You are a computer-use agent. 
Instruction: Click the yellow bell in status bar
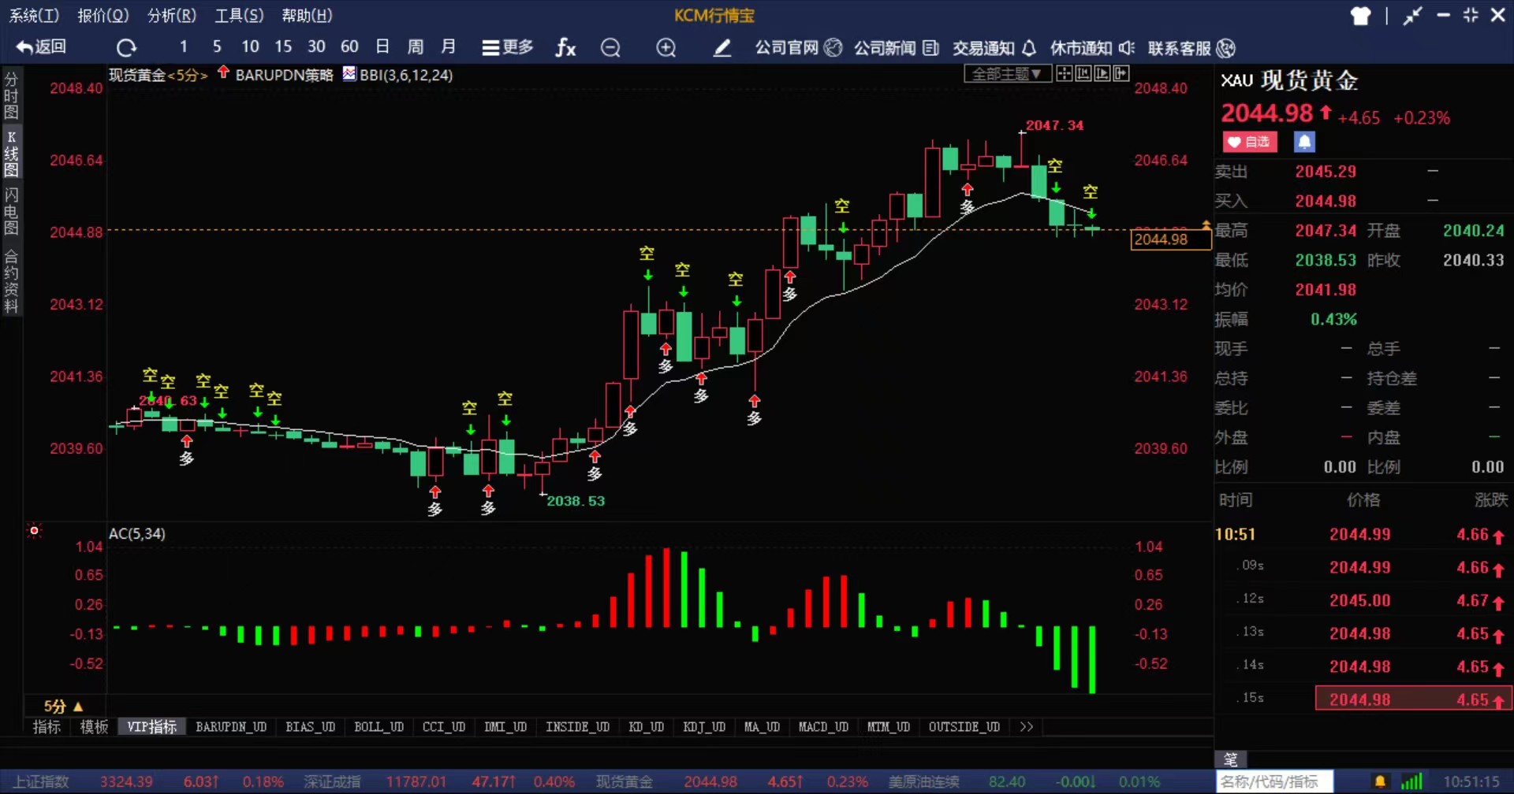1380,781
